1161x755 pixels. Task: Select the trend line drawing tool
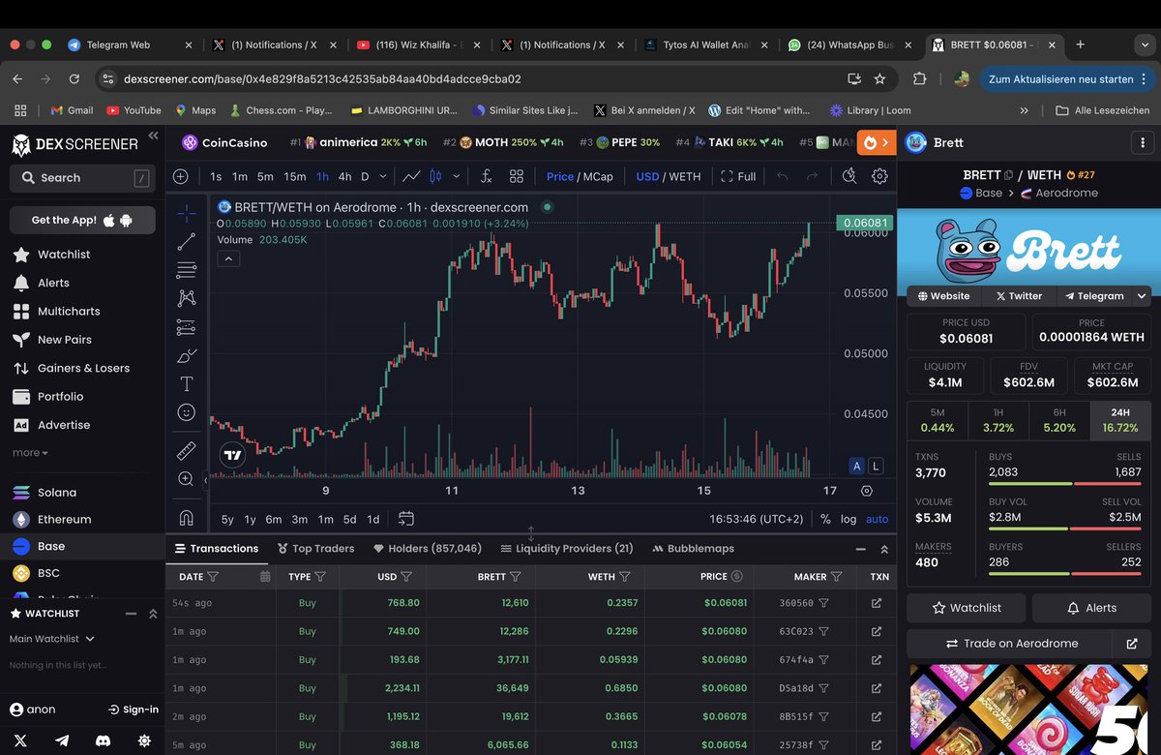(x=187, y=242)
